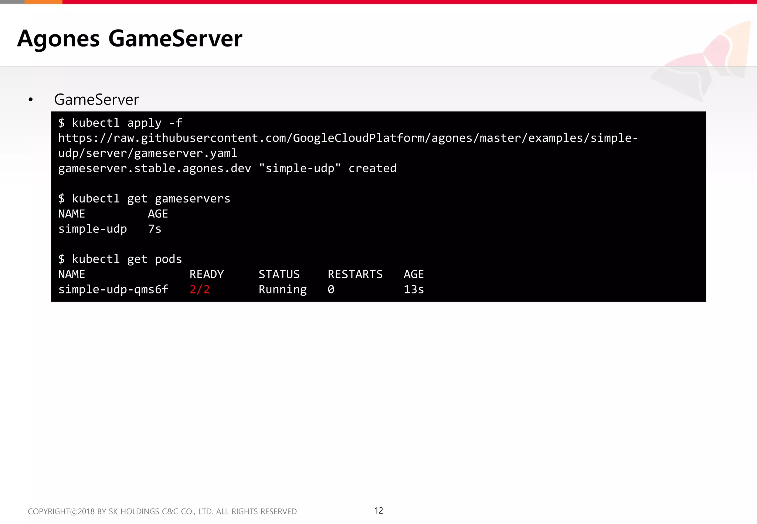Click the page number 12
This screenshot has width=757, height=524.
coord(378,511)
